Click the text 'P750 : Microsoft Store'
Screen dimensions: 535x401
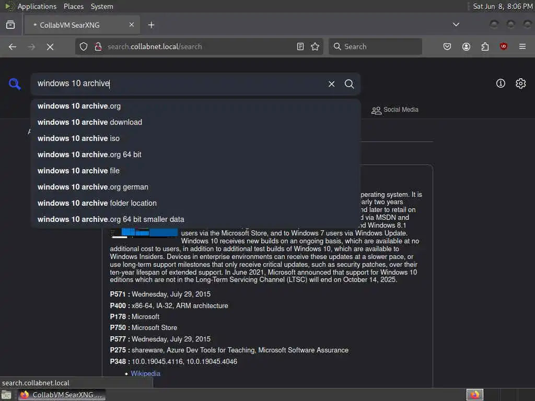[x=143, y=328]
